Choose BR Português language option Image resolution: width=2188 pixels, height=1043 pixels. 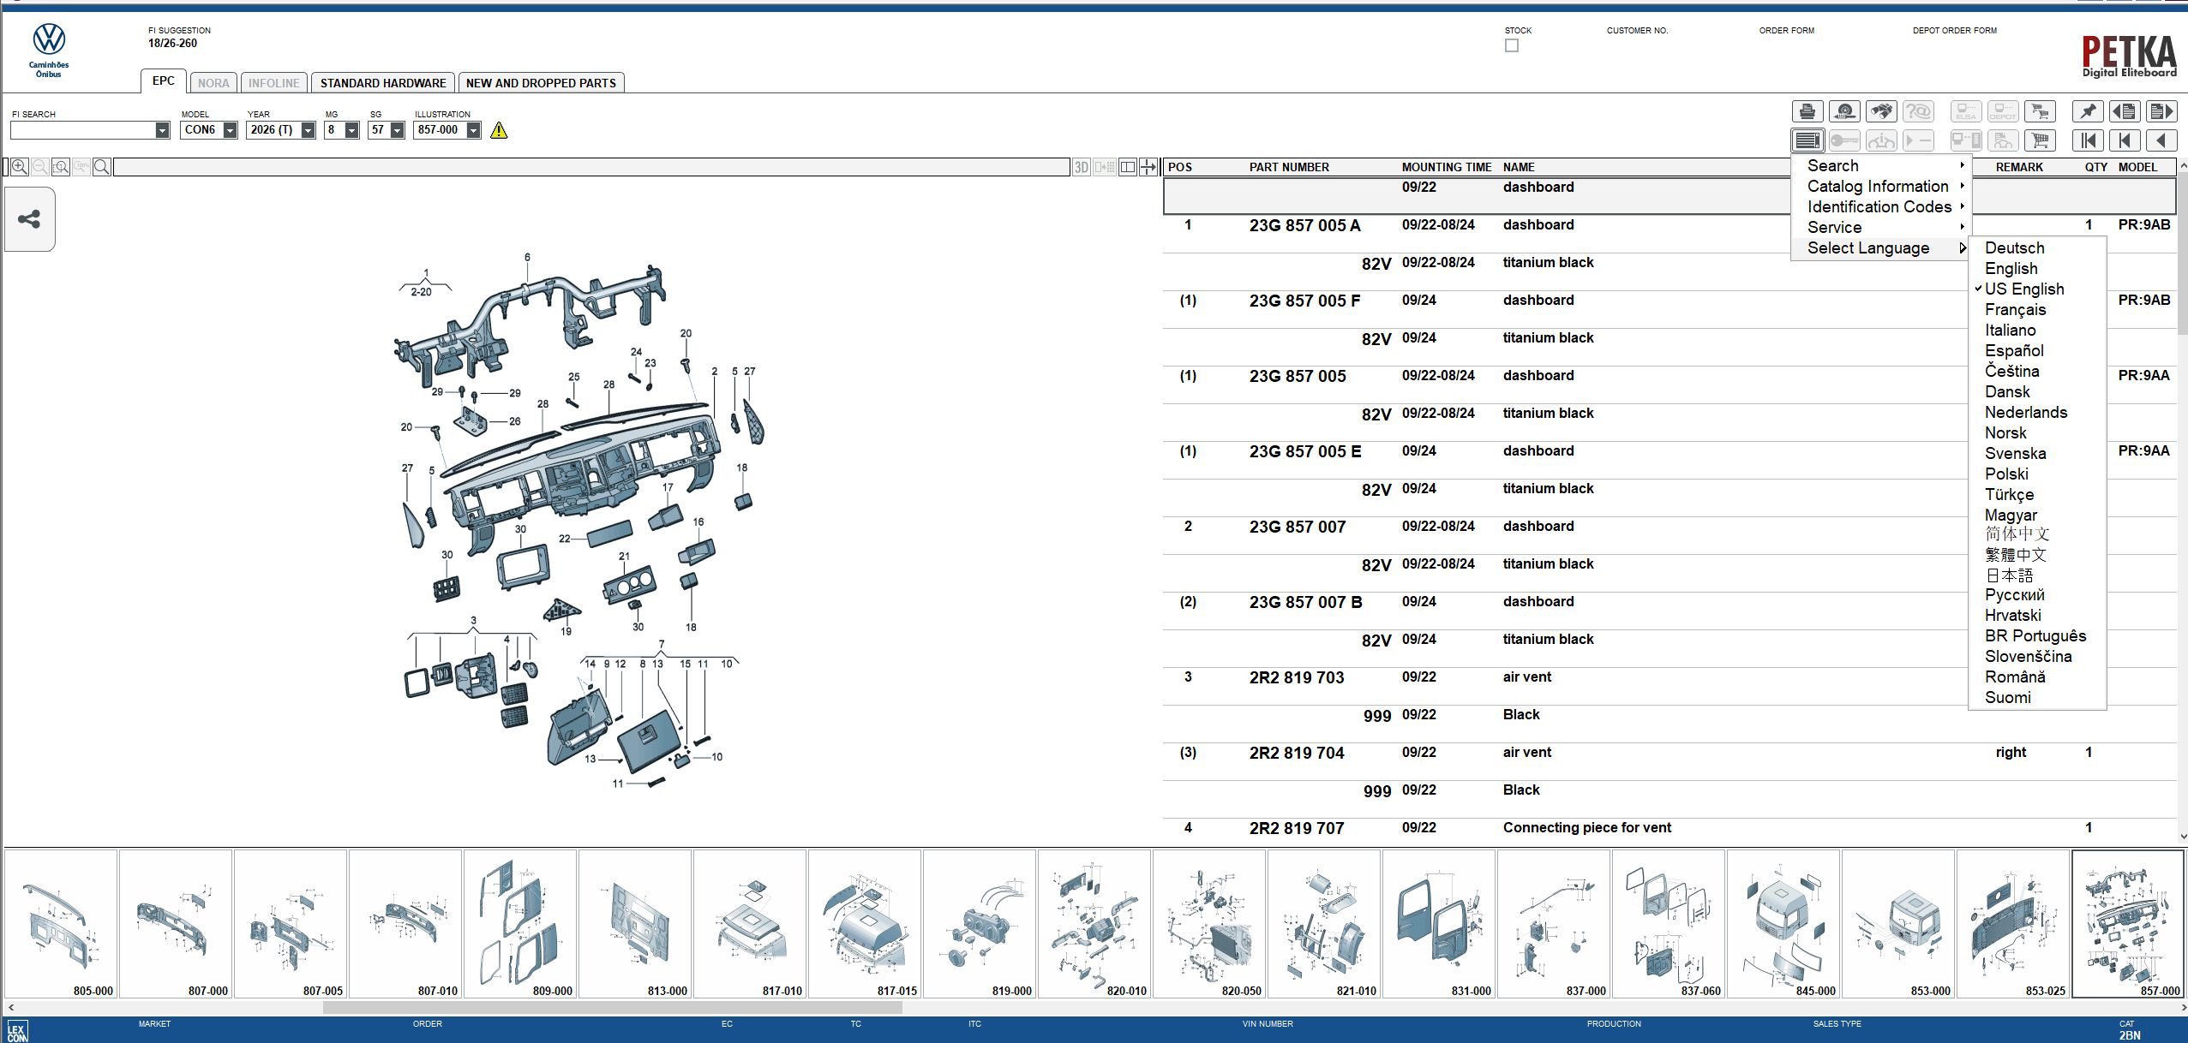(2035, 635)
